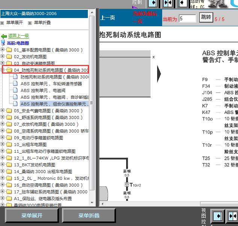Click the bottom 菜单展开 button
The height and width of the screenshot is (226, 238).
(32, 215)
